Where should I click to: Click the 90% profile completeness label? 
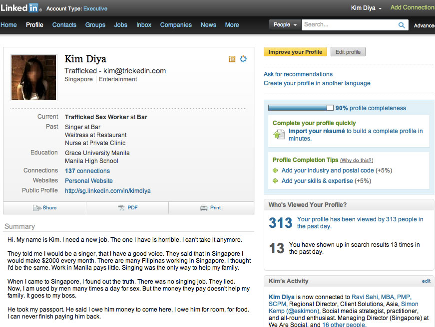(x=371, y=108)
